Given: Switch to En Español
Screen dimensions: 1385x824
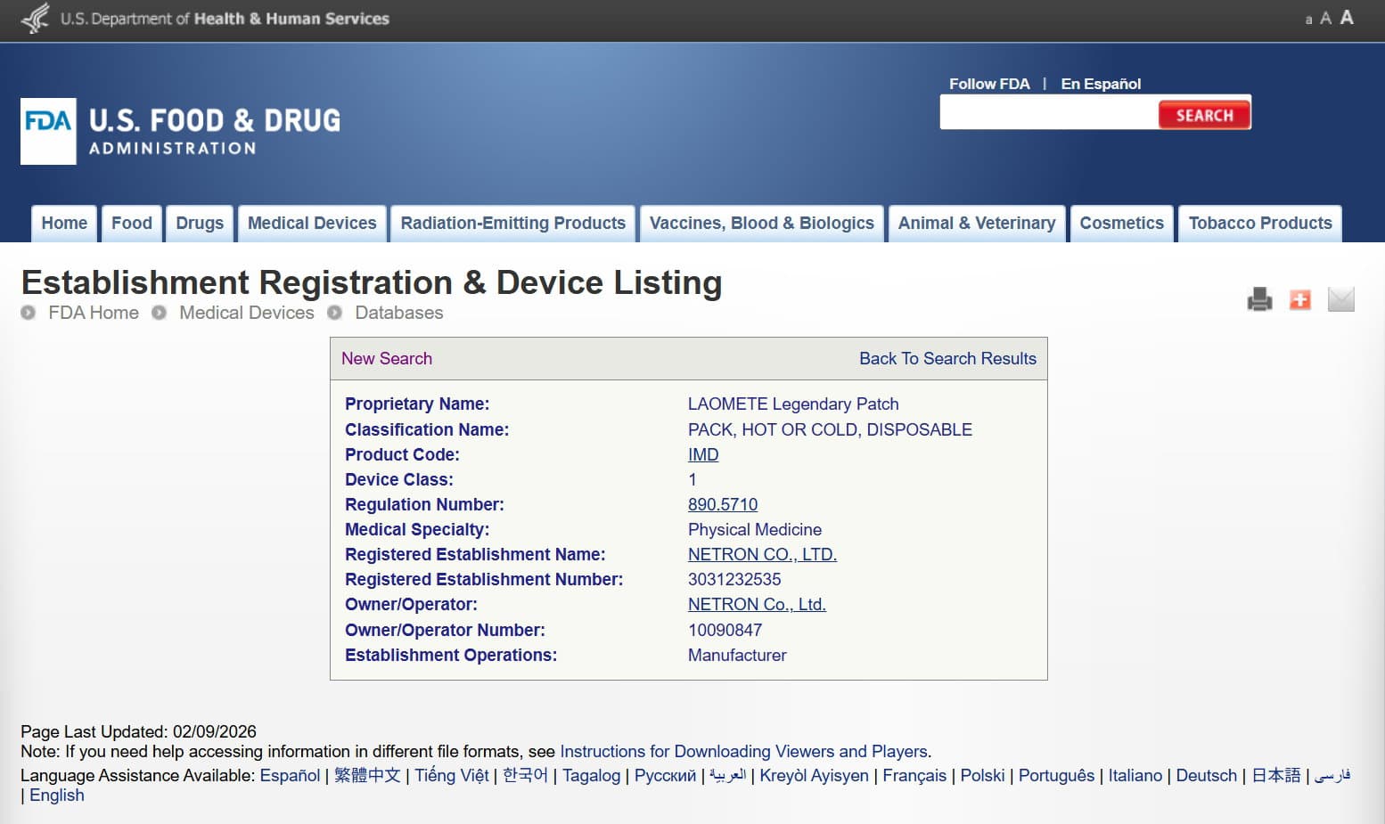Looking at the screenshot, I should 1101,84.
